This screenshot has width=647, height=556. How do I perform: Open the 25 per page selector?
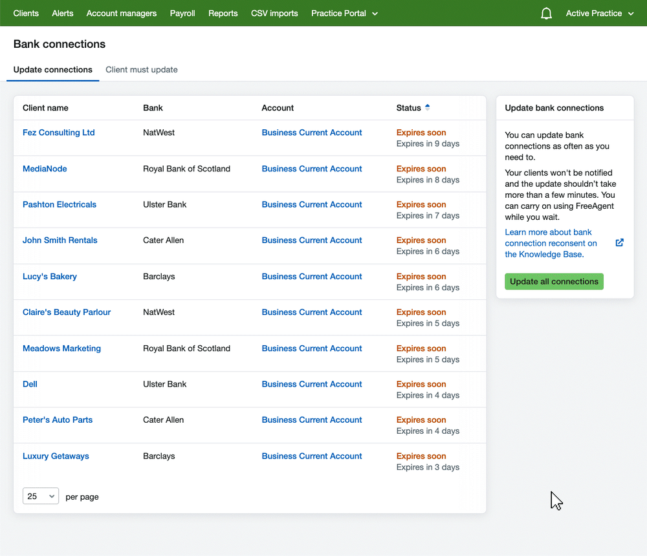(x=41, y=497)
